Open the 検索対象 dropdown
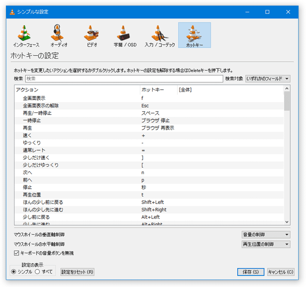The image size is (306, 287). point(268,79)
